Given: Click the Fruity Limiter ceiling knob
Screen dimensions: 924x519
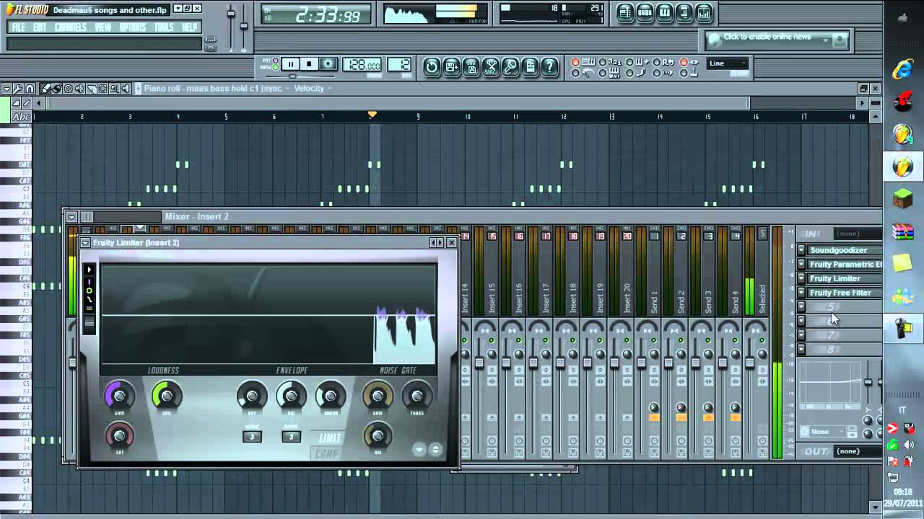Looking at the screenshot, I should (x=167, y=396).
